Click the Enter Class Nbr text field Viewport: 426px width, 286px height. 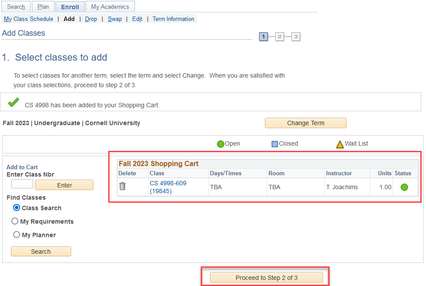click(22, 184)
